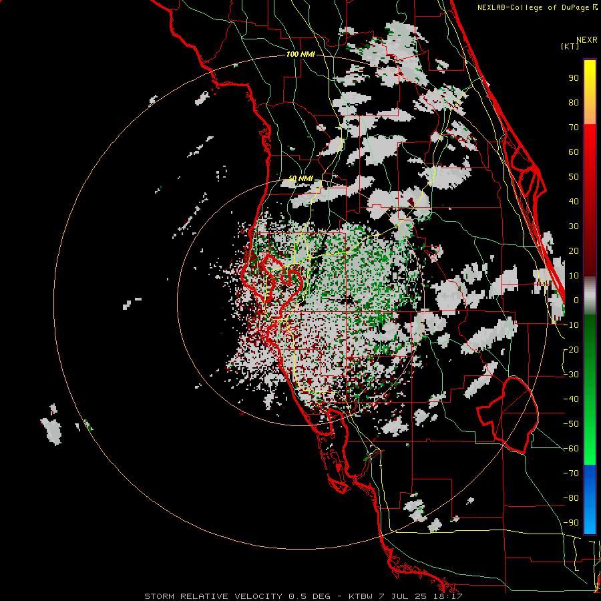Click the -30 scale label
Screen dimensions: 601x601
(572, 375)
